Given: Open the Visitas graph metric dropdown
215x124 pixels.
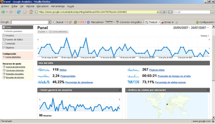Looking at the screenshot, I should point(205,36).
